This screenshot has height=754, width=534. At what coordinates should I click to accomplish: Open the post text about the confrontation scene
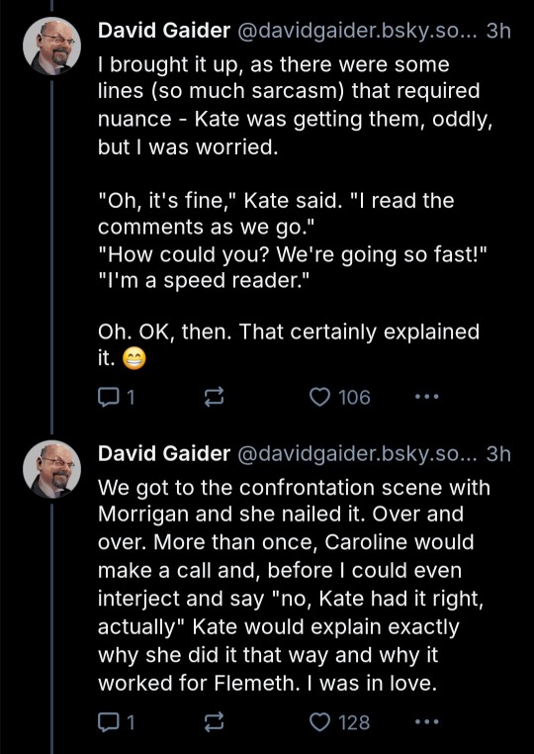tap(294, 584)
